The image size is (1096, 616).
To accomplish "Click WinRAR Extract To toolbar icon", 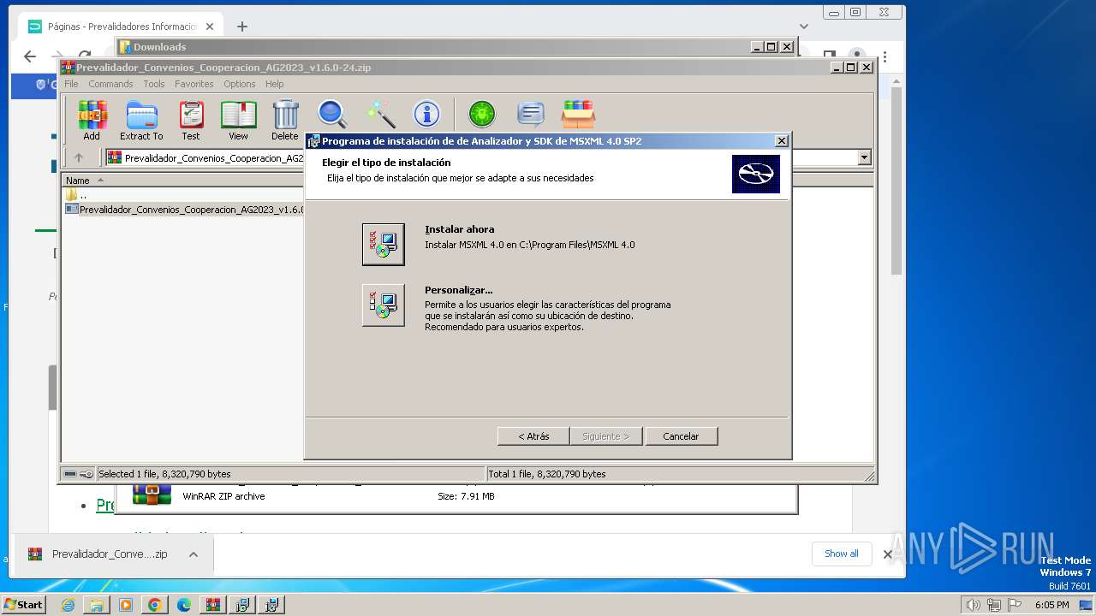I will coord(141,121).
